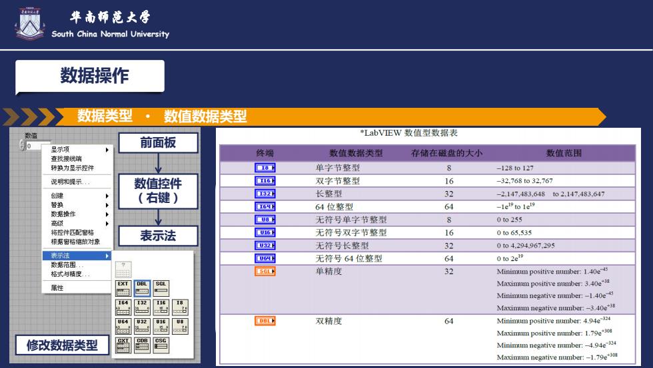Open 属性 from the context menu

coord(77,287)
